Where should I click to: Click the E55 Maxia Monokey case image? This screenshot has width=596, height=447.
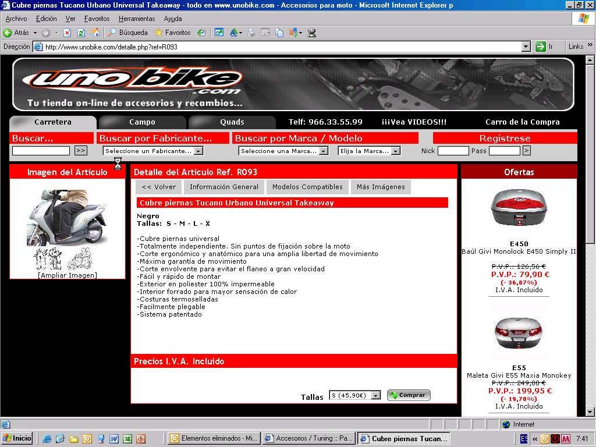coord(519,332)
